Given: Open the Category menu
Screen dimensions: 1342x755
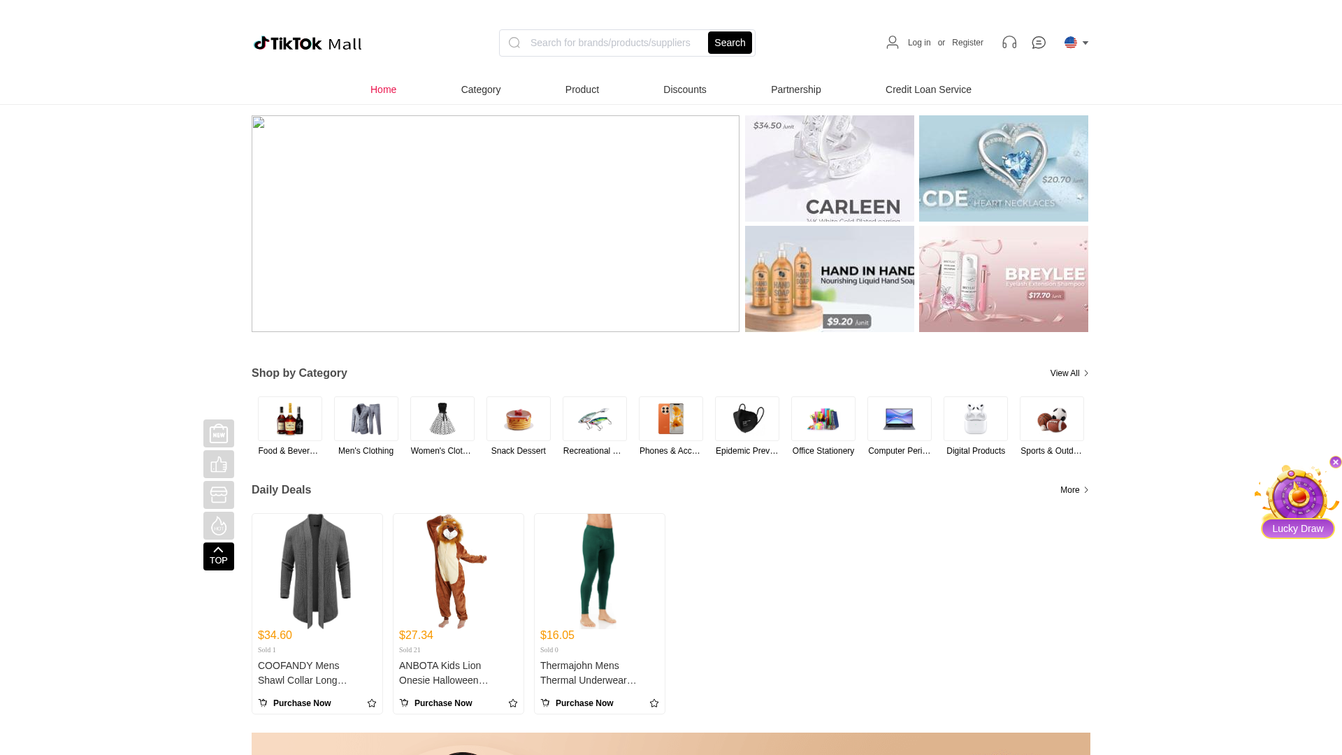Looking at the screenshot, I should pos(481,89).
